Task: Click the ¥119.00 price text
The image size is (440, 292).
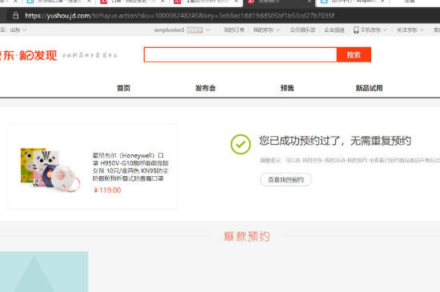Action: tap(107, 190)
